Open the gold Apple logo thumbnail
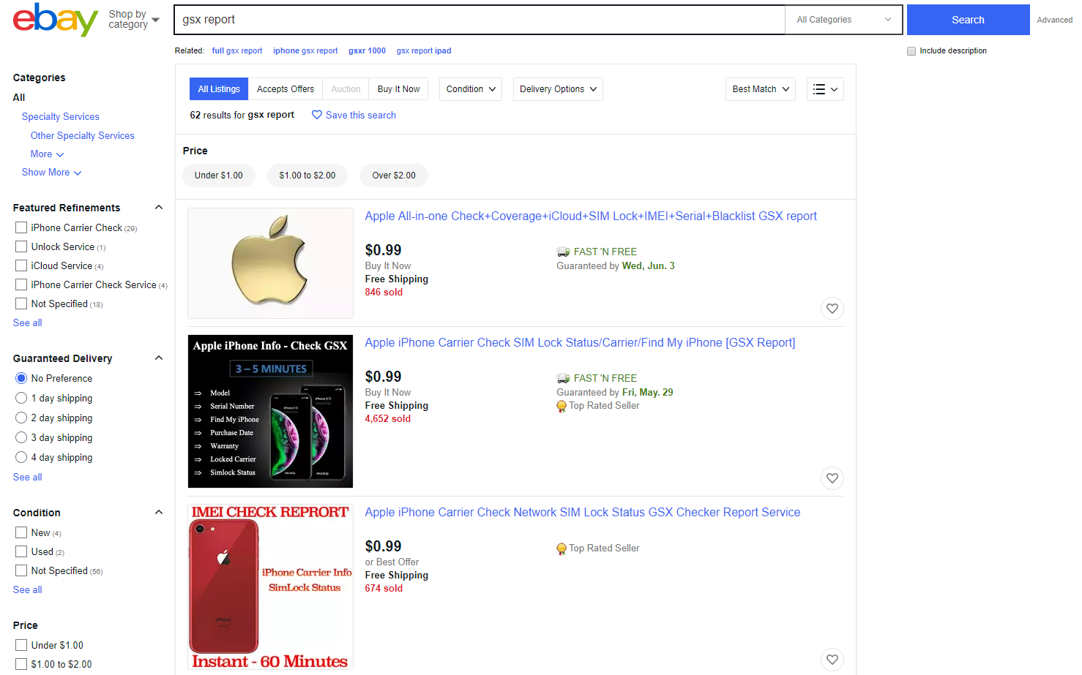The image size is (1082, 675). click(270, 263)
